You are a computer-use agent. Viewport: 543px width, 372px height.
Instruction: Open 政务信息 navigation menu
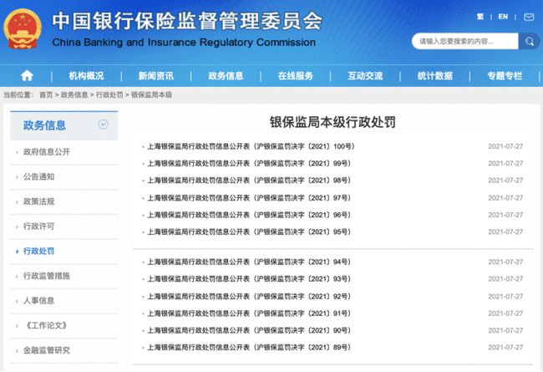coord(226,76)
